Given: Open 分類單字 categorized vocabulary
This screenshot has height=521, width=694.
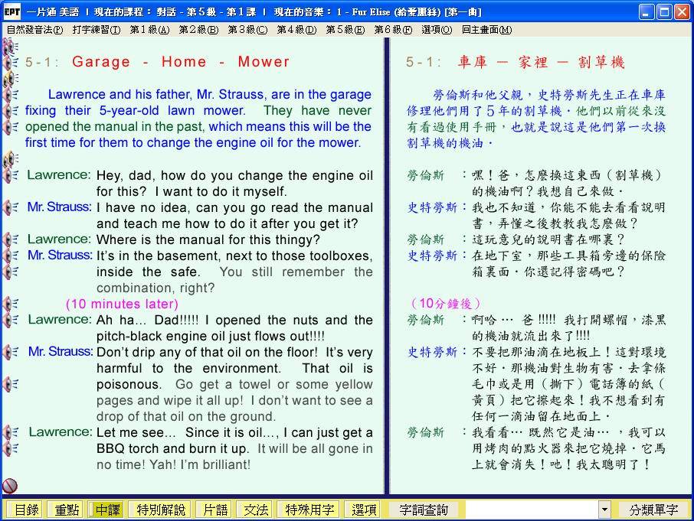Looking at the screenshot, I should 653,510.
